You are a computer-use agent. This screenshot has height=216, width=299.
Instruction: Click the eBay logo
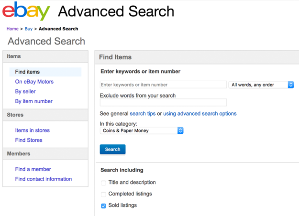(26, 11)
